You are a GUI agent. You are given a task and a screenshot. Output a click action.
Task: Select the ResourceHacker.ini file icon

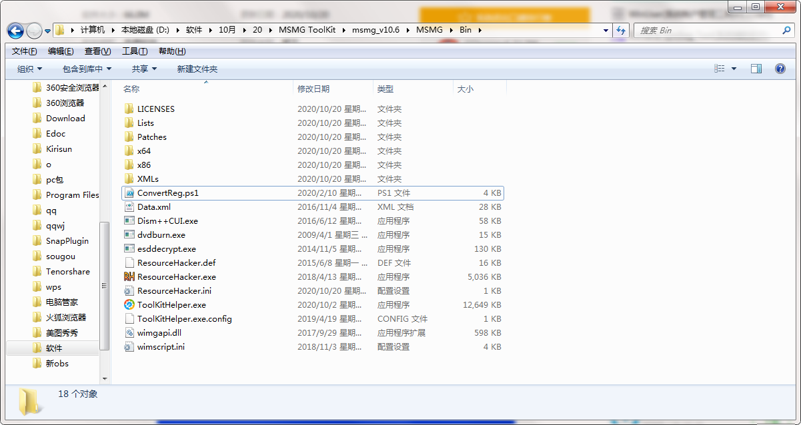point(129,290)
